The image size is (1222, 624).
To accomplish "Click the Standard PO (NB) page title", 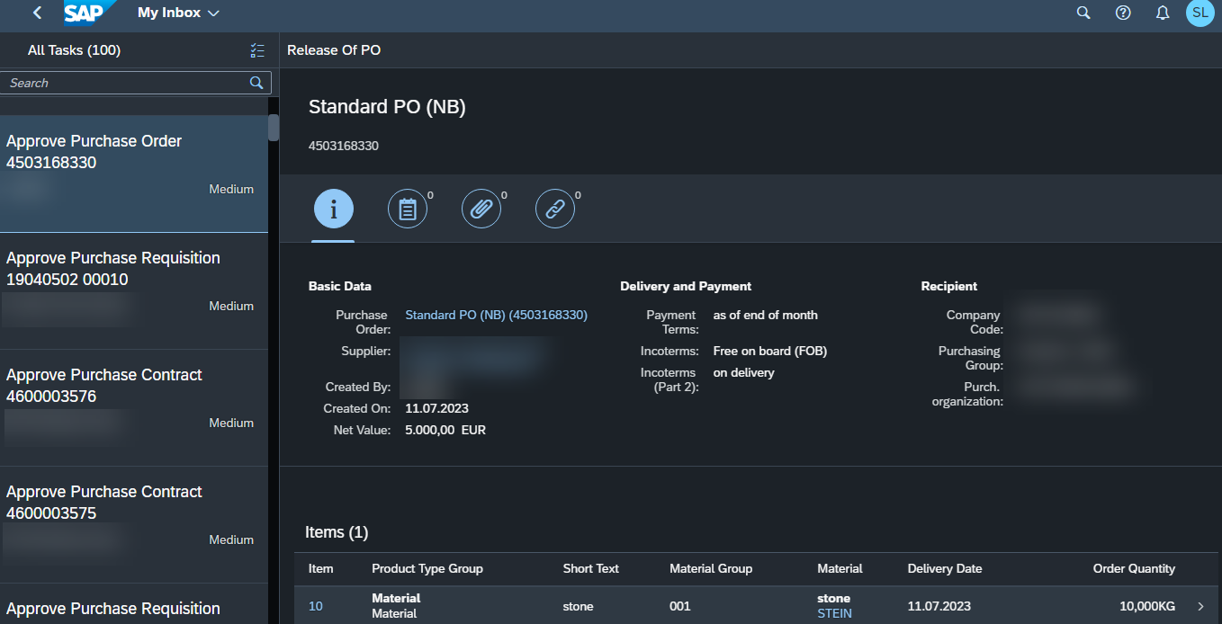I will (387, 107).
